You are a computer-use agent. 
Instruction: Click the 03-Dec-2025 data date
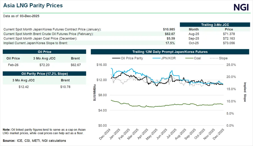pos(30,16)
